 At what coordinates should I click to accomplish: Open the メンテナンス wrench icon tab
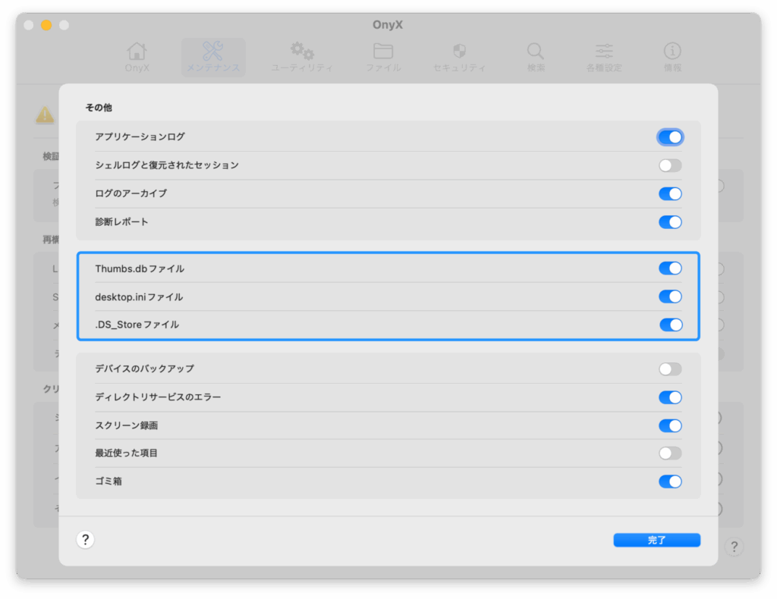point(213,52)
